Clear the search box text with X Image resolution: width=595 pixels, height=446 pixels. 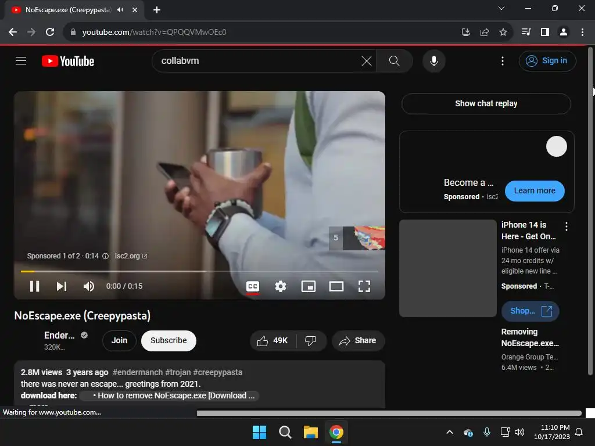tap(367, 60)
